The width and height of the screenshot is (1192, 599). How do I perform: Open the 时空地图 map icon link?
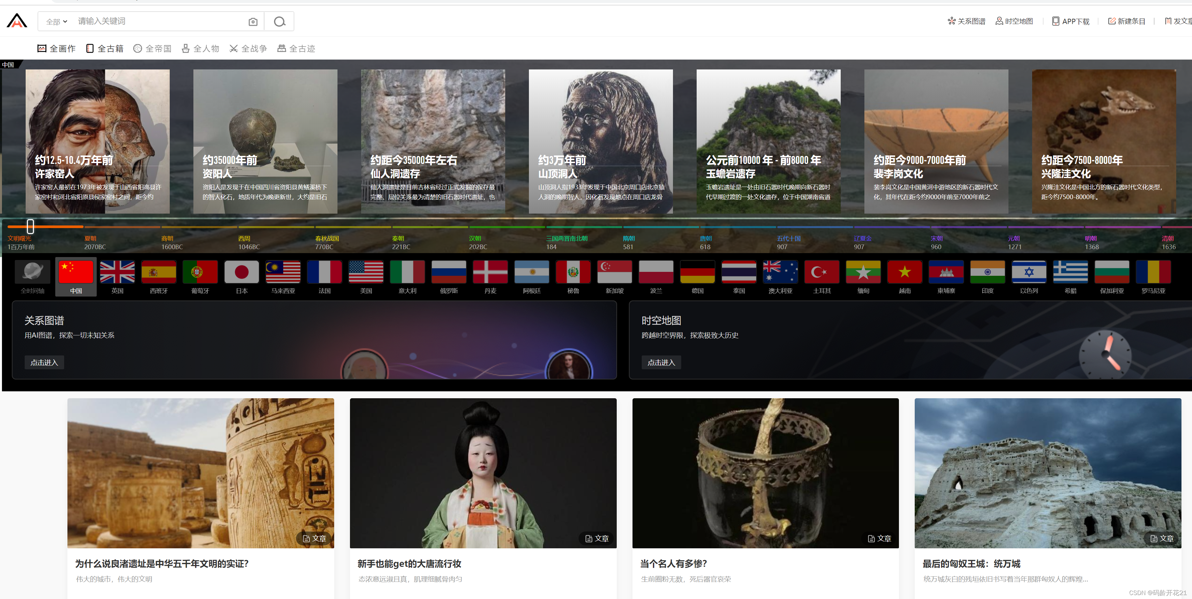click(x=999, y=21)
